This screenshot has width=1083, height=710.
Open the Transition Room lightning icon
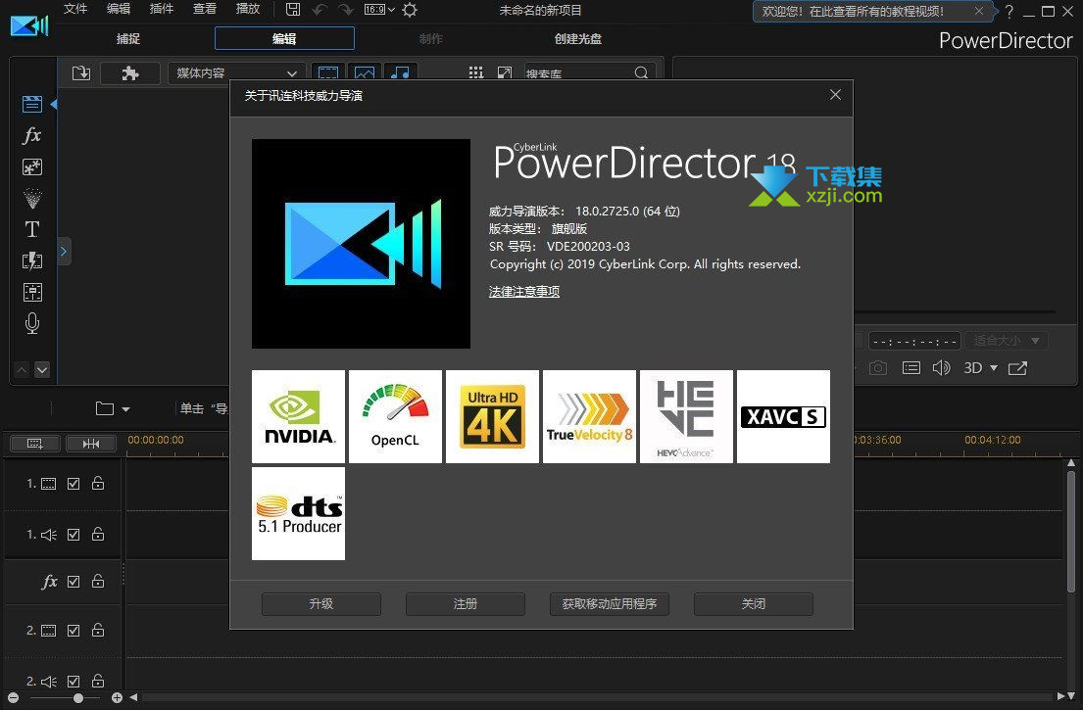click(x=31, y=260)
